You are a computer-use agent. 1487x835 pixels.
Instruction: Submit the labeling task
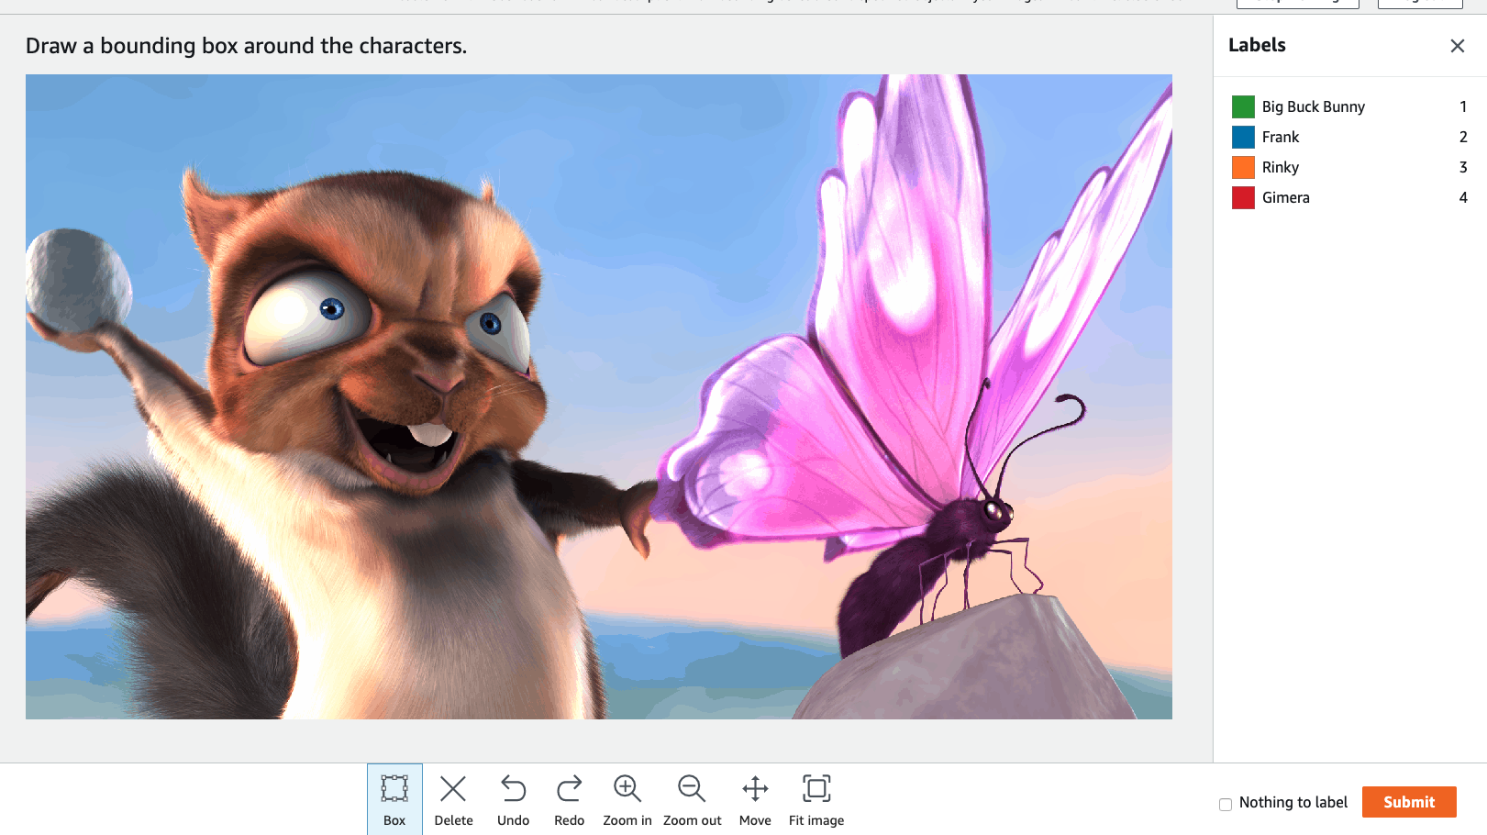pos(1408,802)
